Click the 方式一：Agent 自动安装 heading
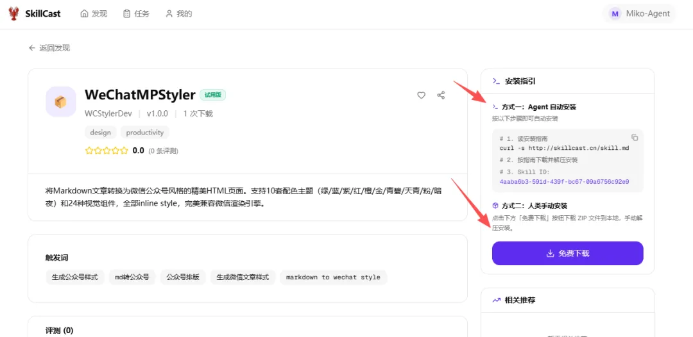693x337 pixels. pos(539,107)
